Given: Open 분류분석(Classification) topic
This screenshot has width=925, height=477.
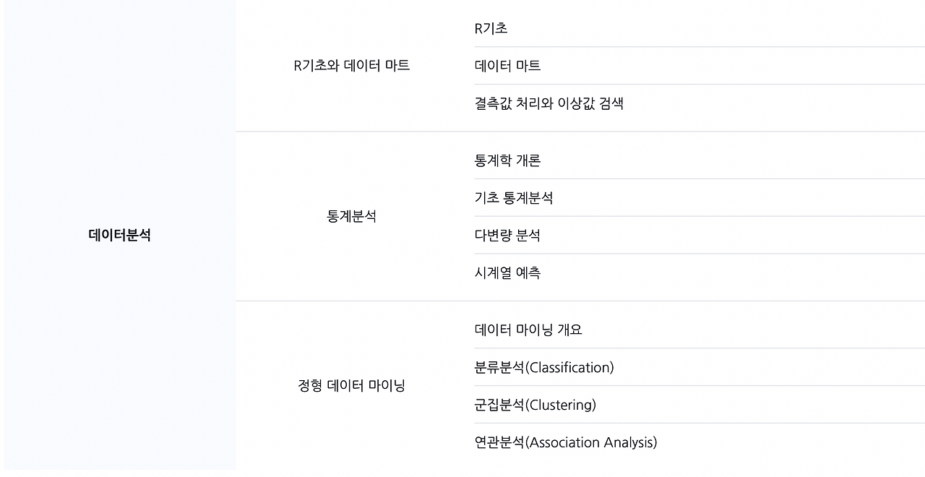Looking at the screenshot, I should pyautogui.click(x=544, y=367).
